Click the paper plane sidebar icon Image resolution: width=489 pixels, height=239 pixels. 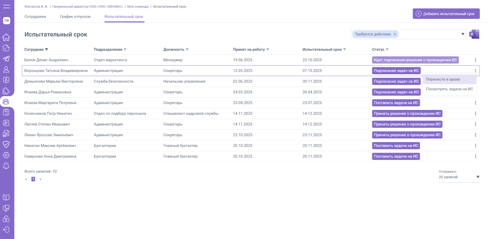6,59
